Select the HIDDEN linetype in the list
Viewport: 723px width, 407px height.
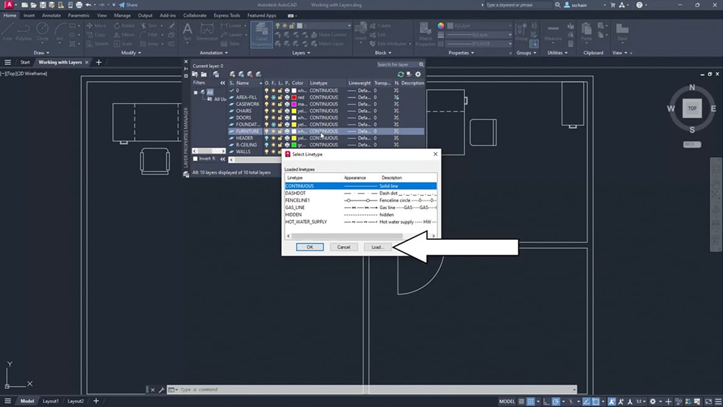point(294,215)
